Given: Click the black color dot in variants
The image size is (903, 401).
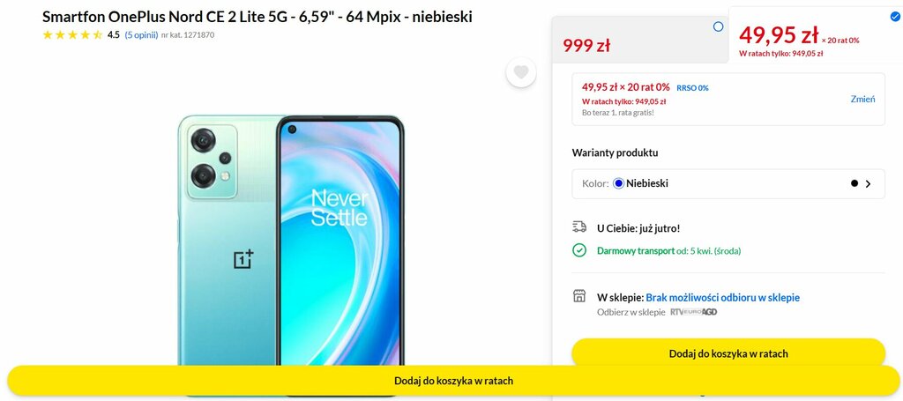Looking at the screenshot, I should [854, 183].
